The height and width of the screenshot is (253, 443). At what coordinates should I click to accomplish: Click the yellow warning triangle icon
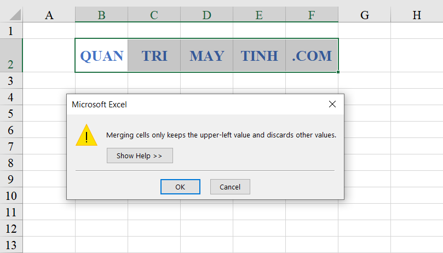coord(87,135)
